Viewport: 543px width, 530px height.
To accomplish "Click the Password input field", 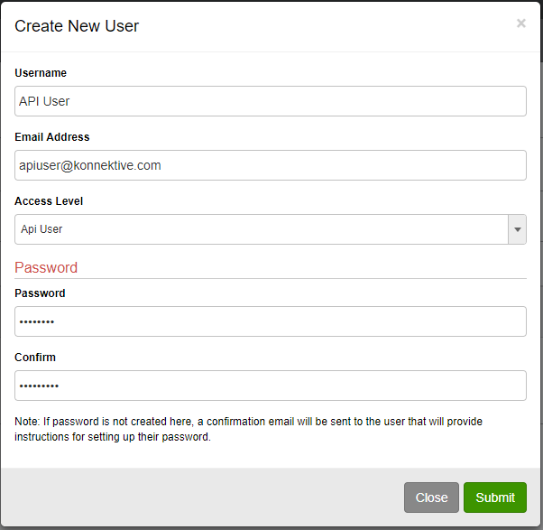I will pos(270,321).
